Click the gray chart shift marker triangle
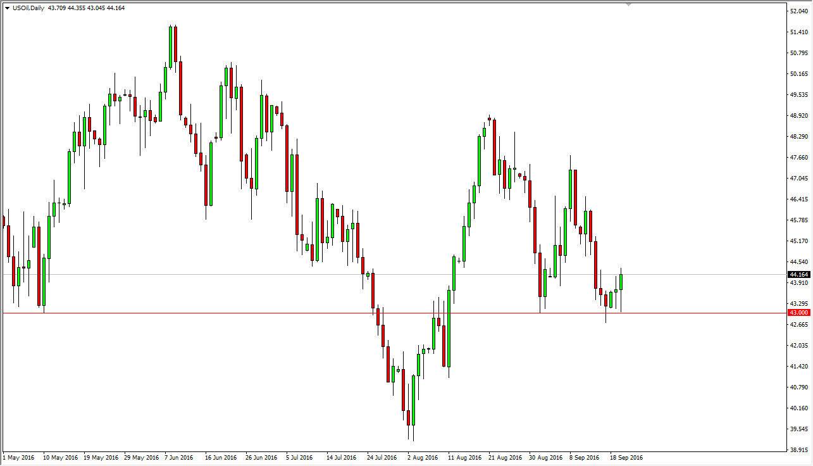 click(629, 4)
